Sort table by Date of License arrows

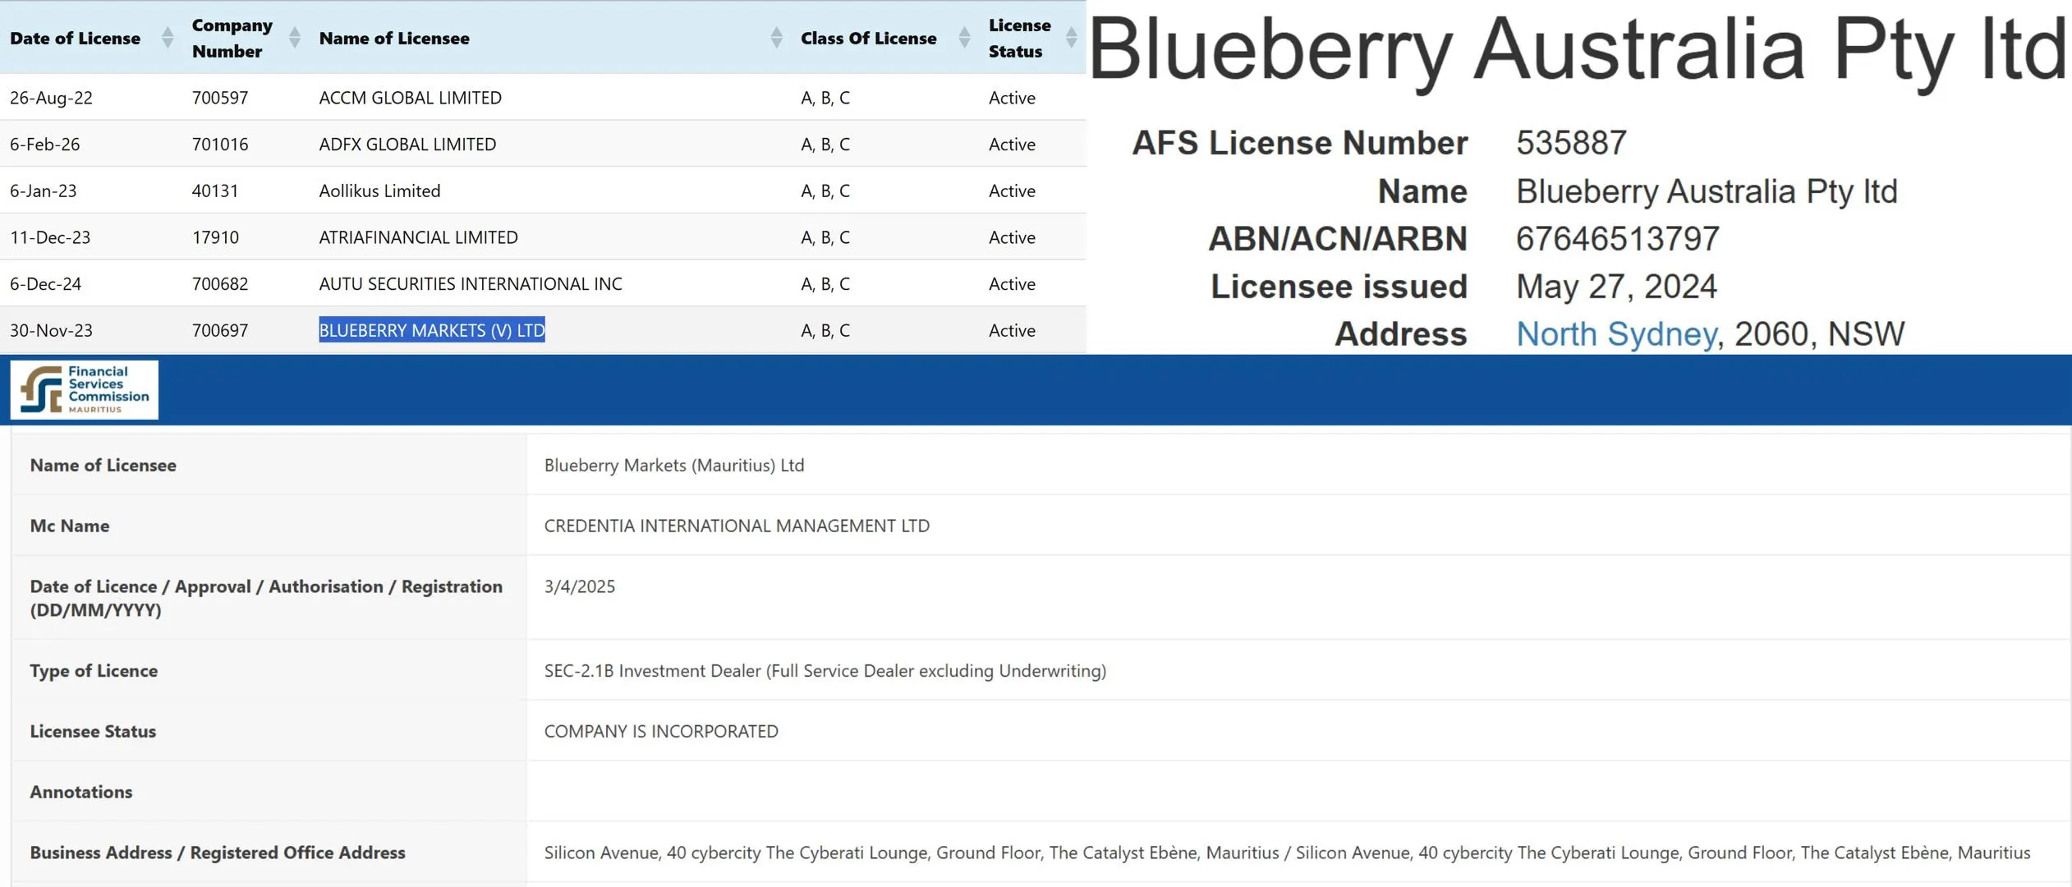(168, 38)
